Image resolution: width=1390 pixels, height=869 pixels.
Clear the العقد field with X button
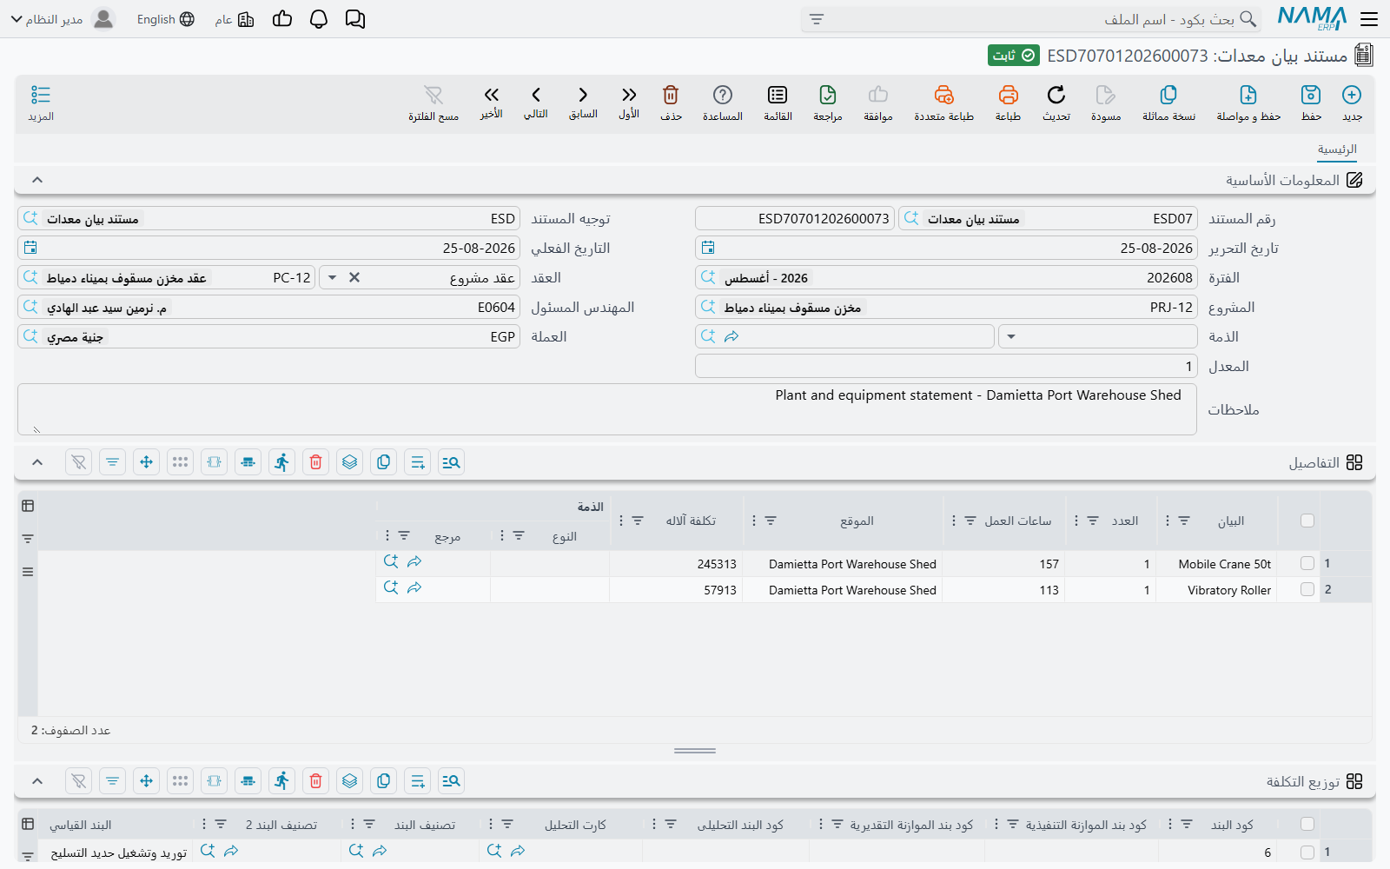354,278
